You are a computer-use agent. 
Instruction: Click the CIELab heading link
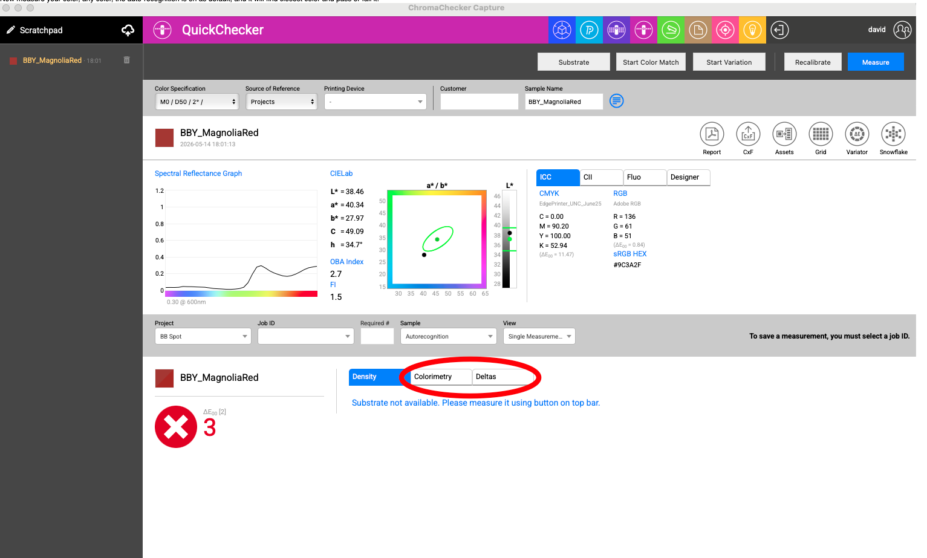[x=341, y=174]
